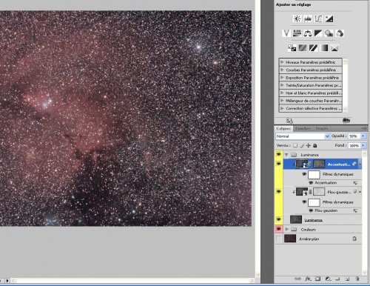
Task: Add a Hue/Saturation adjustment
Action: (297, 33)
